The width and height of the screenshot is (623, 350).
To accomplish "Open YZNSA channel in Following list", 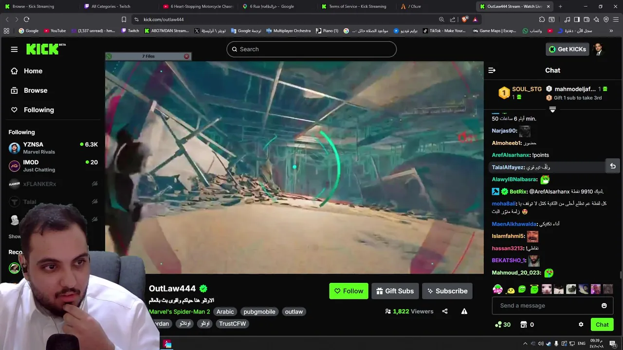I will pos(53,148).
